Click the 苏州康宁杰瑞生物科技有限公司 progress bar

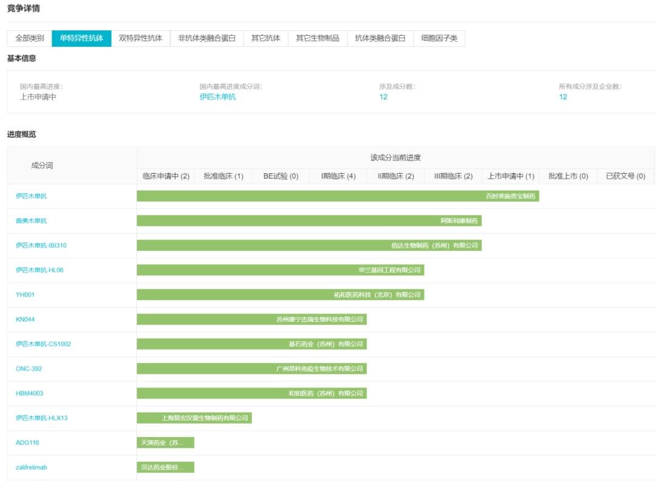click(252, 320)
